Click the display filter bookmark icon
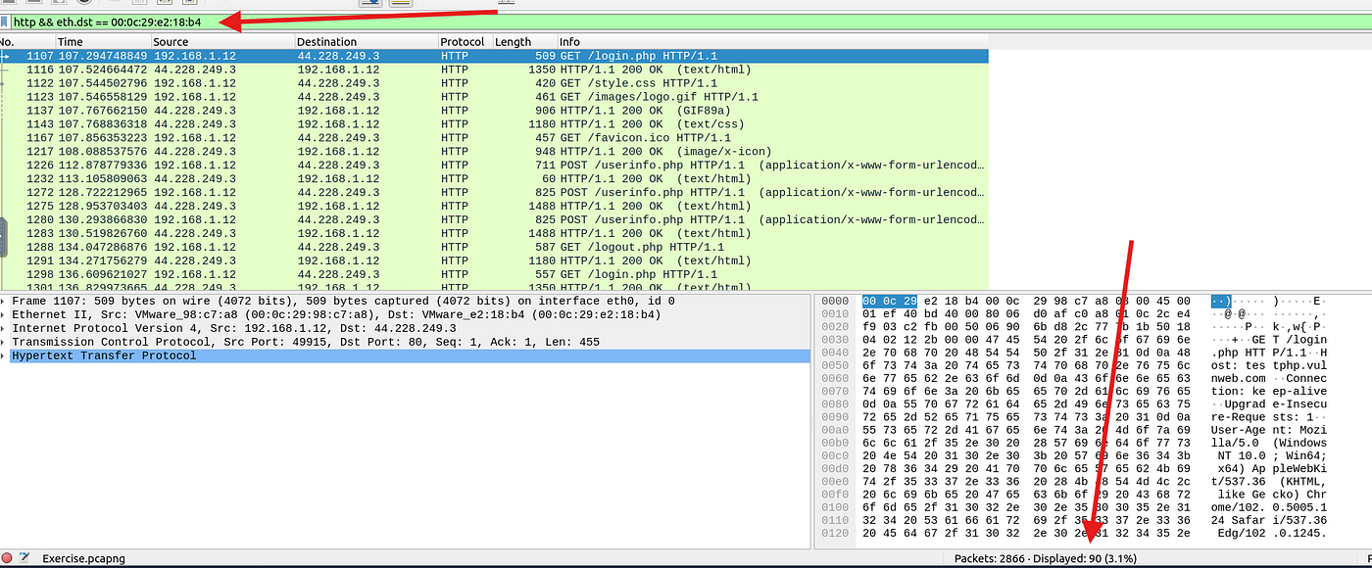This screenshot has width=1372, height=568. coord(5,21)
